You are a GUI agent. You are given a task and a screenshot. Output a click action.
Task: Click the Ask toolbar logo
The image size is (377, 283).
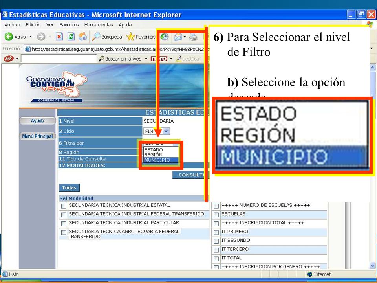click(x=9, y=59)
